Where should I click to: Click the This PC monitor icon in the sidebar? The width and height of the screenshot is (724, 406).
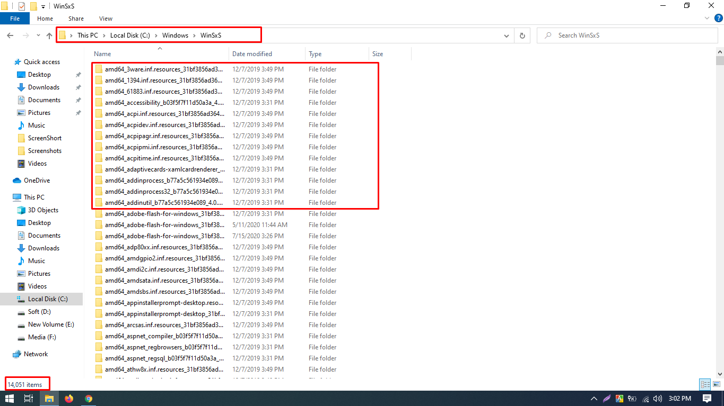click(x=17, y=197)
